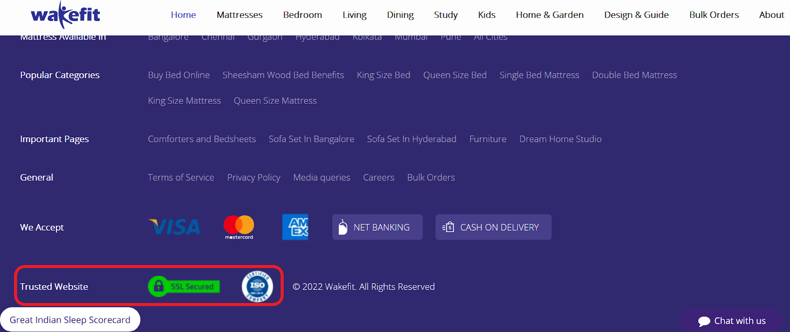Open the Home menu item
The image size is (790, 332).
183,15
